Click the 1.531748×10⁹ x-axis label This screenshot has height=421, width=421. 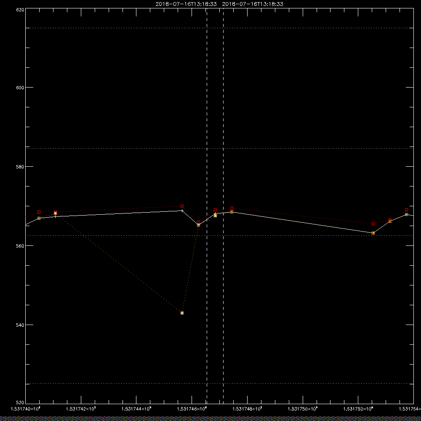coord(247,409)
